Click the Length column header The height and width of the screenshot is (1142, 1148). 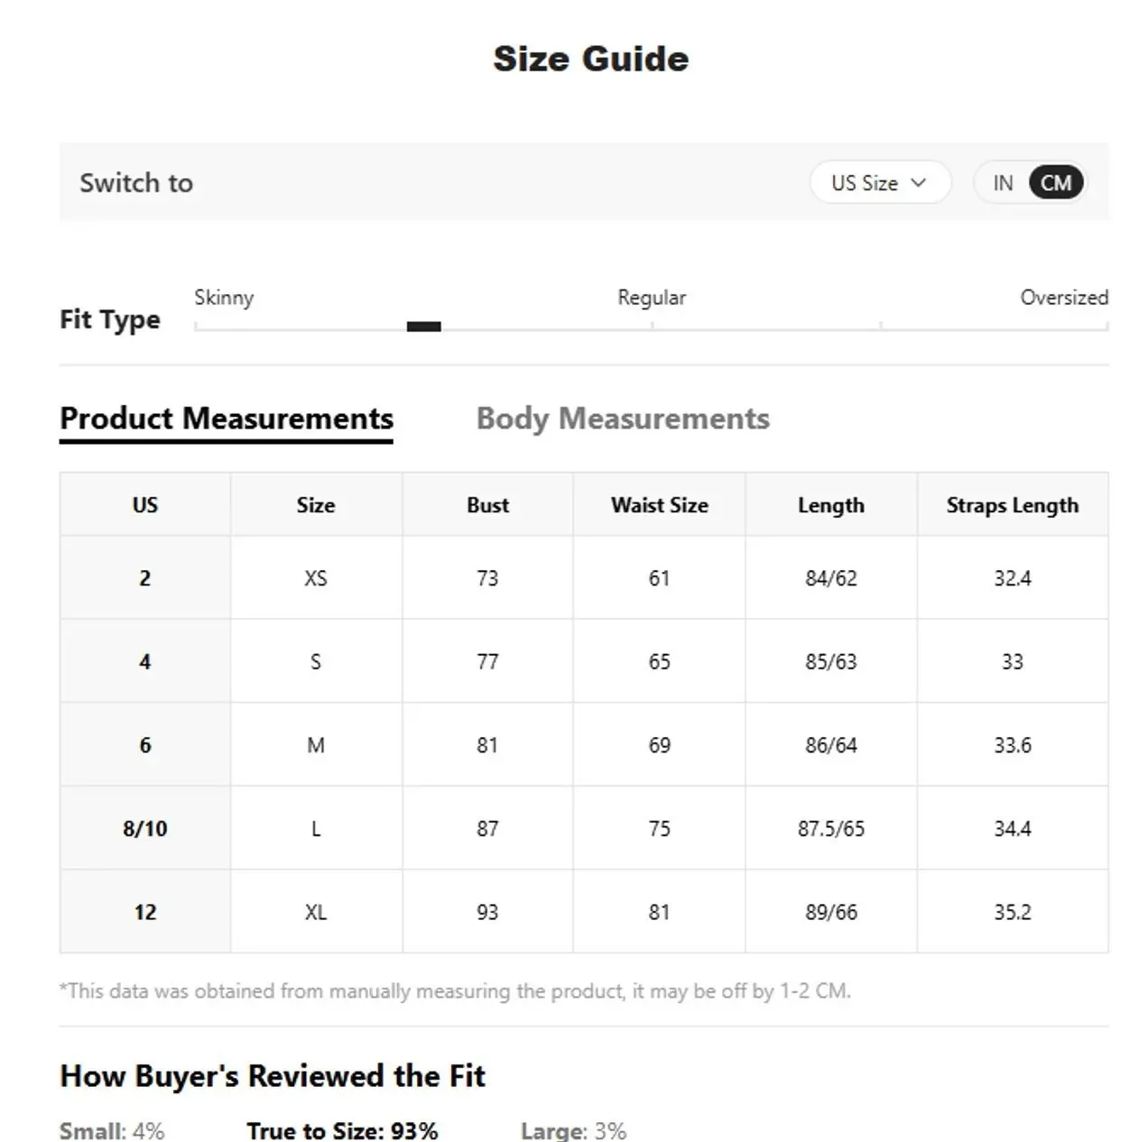point(830,505)
